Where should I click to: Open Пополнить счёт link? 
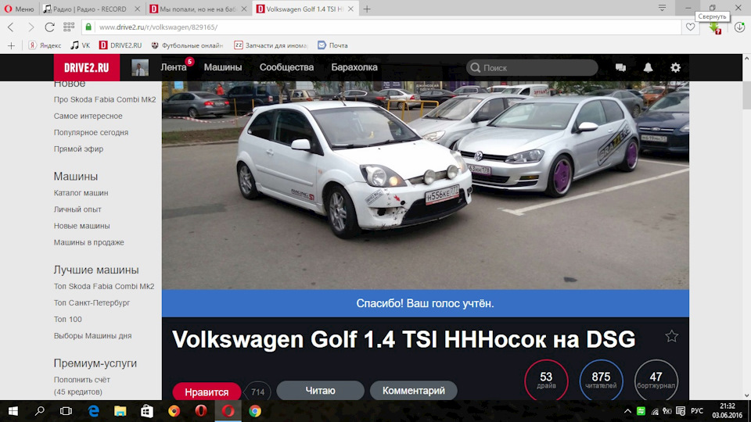click(82, 380)
